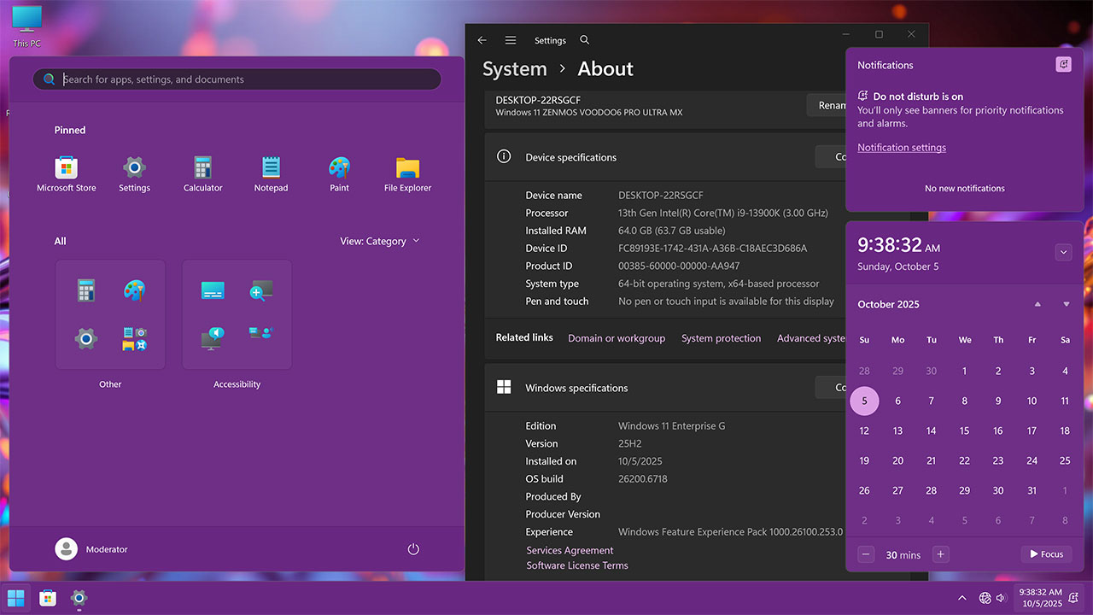
Task: Launch pinned Calculator app
Action: point(202,174)
